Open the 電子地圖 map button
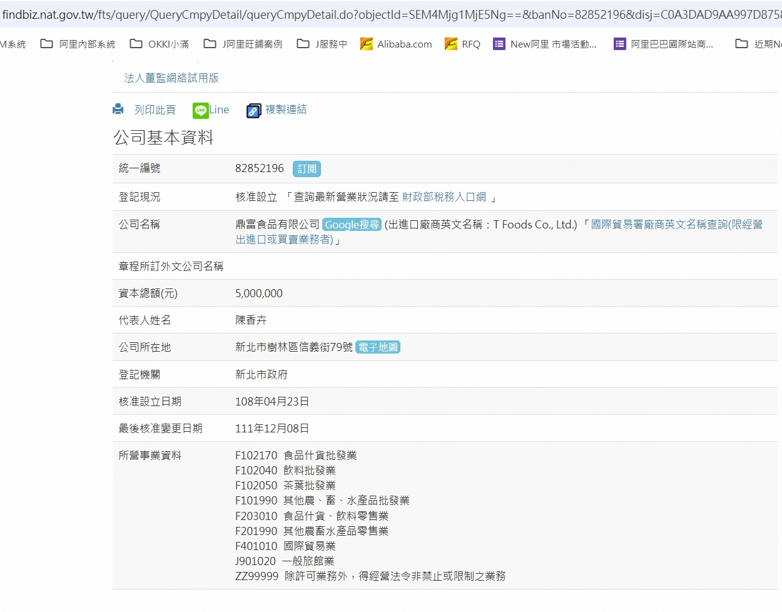782x612 pixels. point(378,347)
